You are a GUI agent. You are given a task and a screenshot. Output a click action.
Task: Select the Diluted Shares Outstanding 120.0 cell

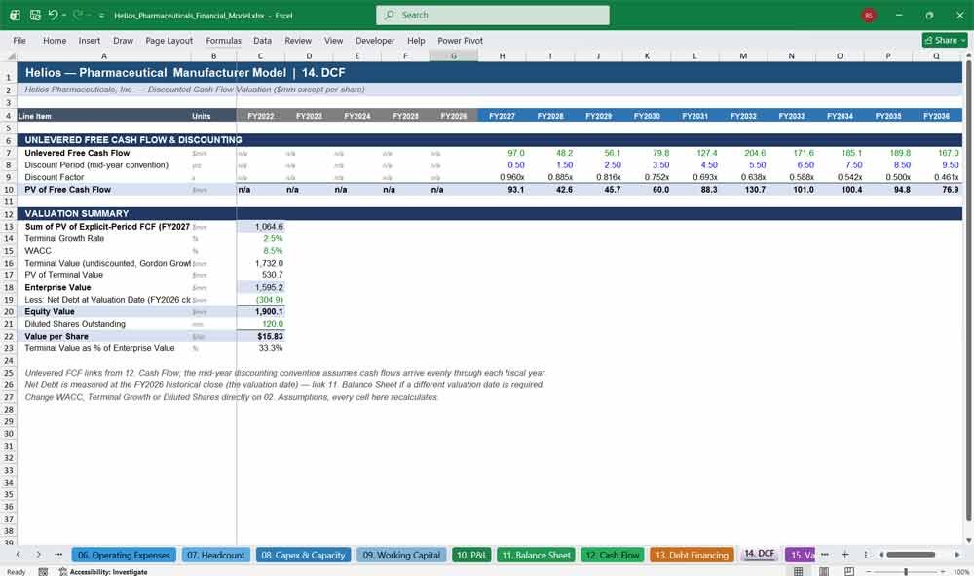point(260,324)
